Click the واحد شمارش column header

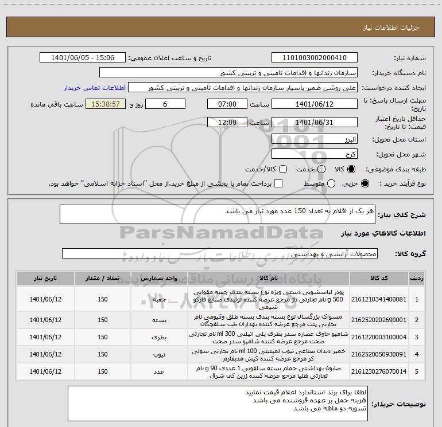tap(159, 279)
